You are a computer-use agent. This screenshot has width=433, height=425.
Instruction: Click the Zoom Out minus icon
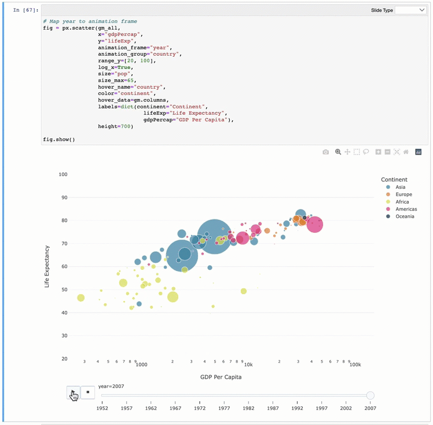point(387,152)
